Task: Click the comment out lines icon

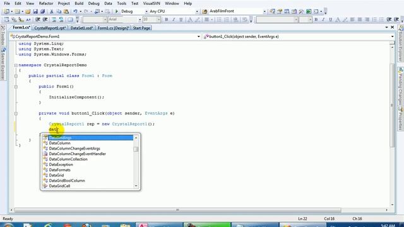Action: (54, 20)
